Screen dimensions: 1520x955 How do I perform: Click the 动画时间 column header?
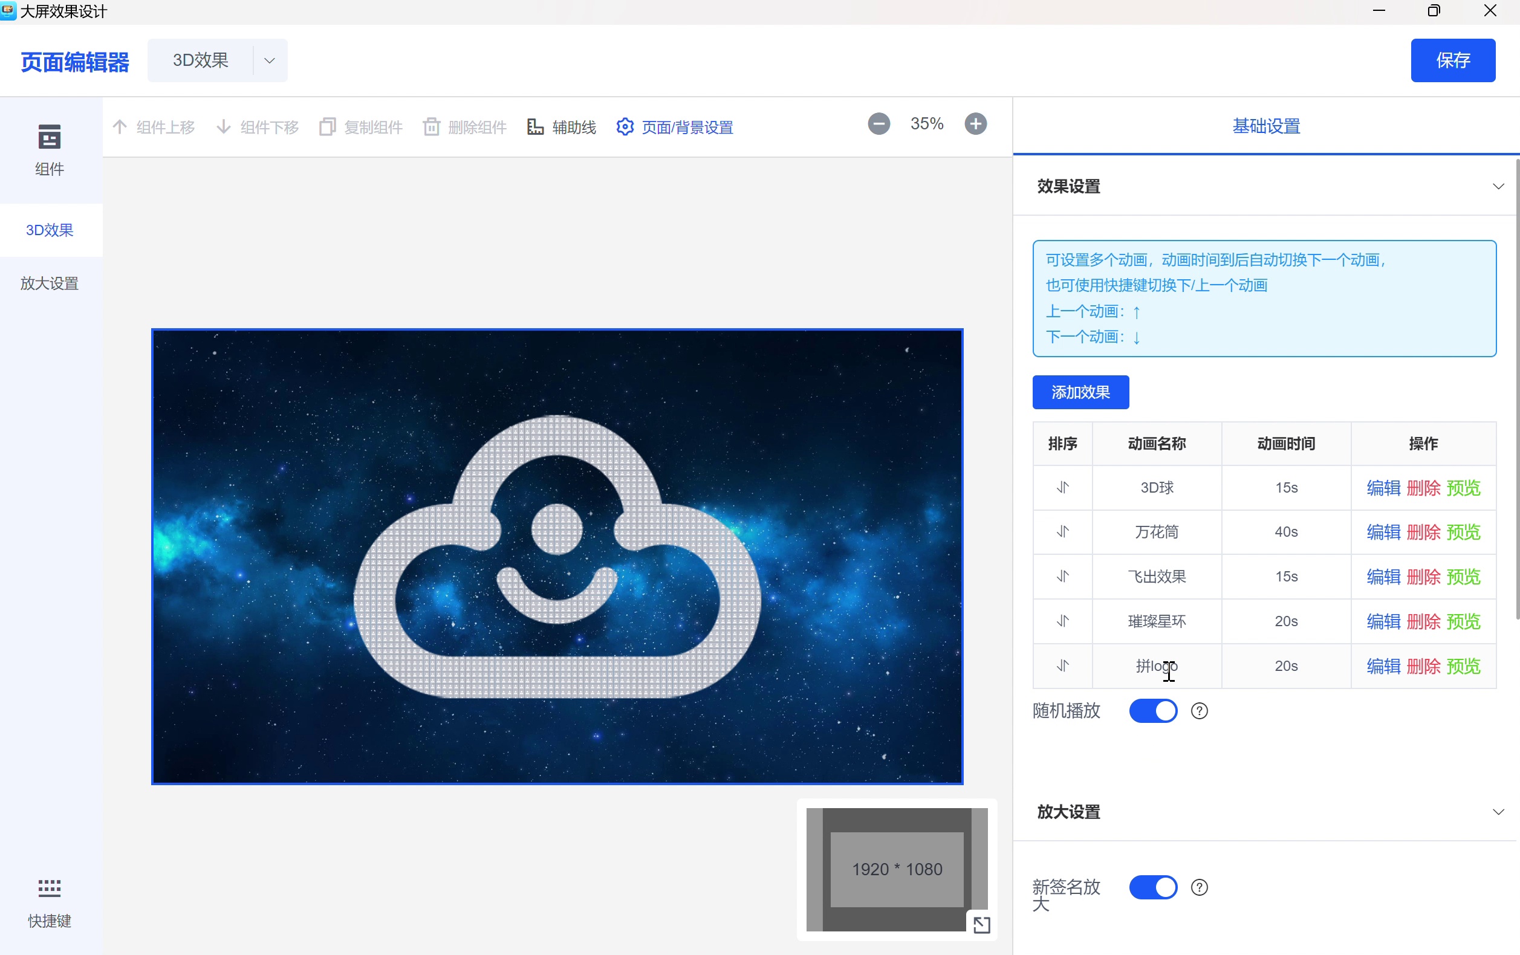tap(1286, 443)
